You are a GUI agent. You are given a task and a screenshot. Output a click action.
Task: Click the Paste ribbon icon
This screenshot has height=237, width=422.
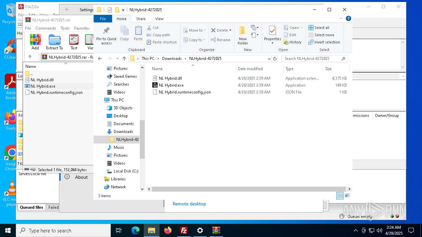[x=138, y=34]
